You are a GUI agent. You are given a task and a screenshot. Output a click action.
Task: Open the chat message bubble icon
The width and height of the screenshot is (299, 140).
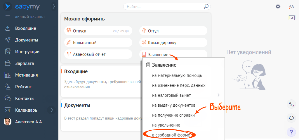point(291,118)
